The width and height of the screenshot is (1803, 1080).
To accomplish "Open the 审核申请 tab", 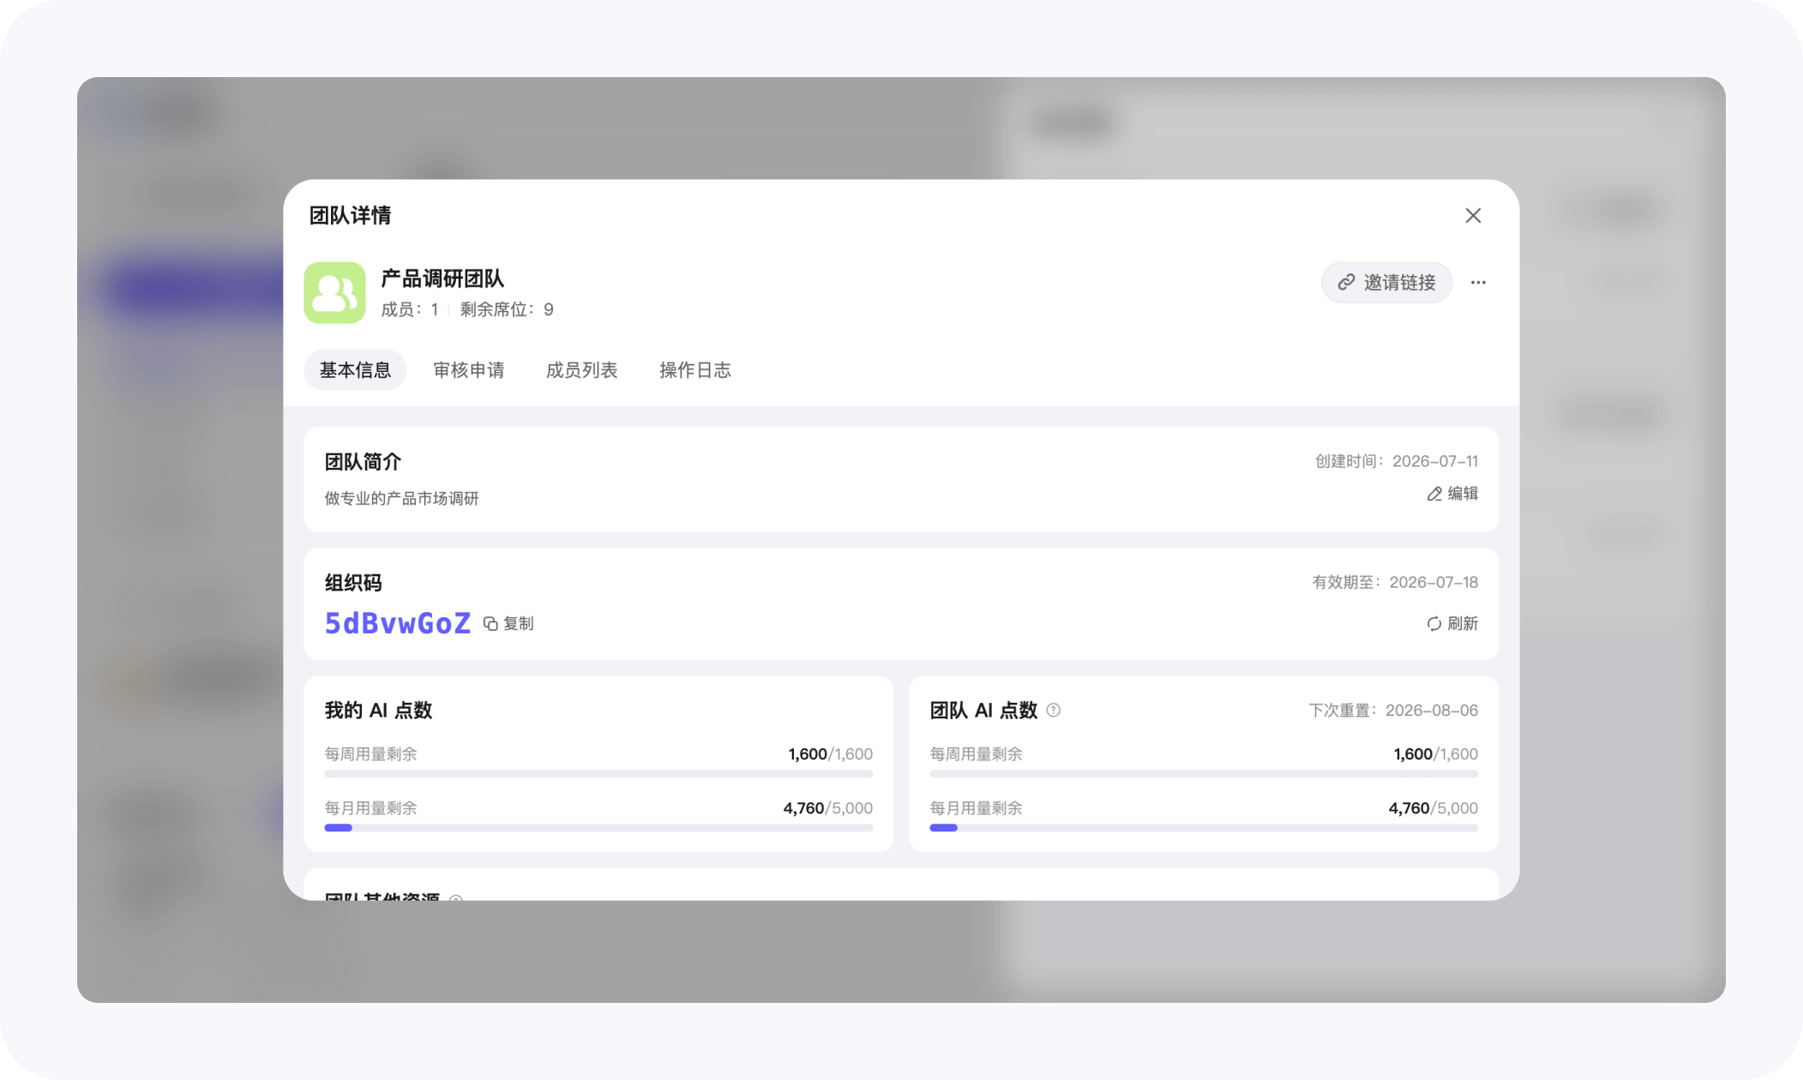I will (469, 370).
